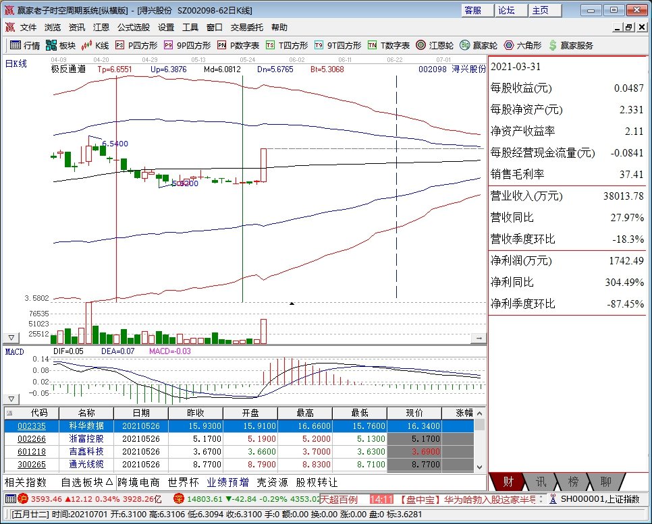Sort the table by 现价 column header

pos(414,413)
